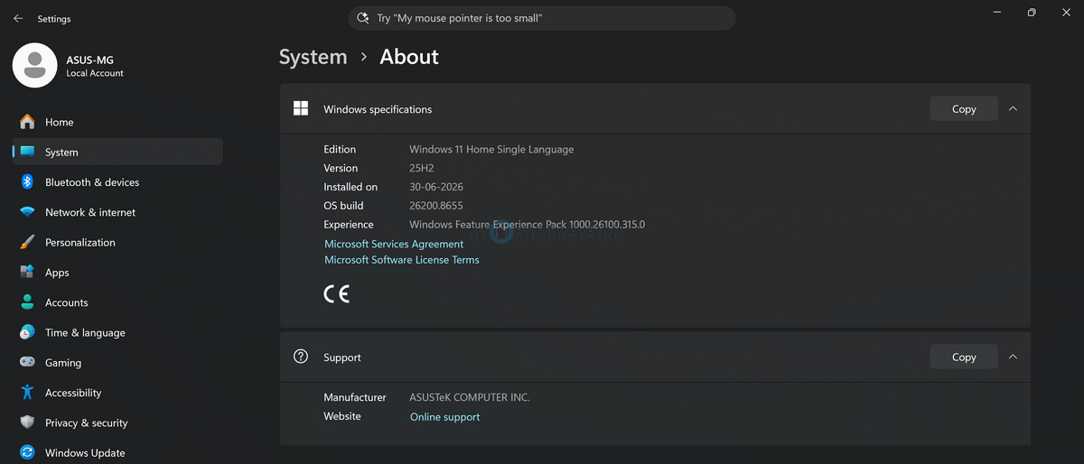Image resolution: width=1084 pixels, height=464 pixels.
Task: Click the edition value Windows 11 Home Single Language
Action: click(x=491, y=149)
